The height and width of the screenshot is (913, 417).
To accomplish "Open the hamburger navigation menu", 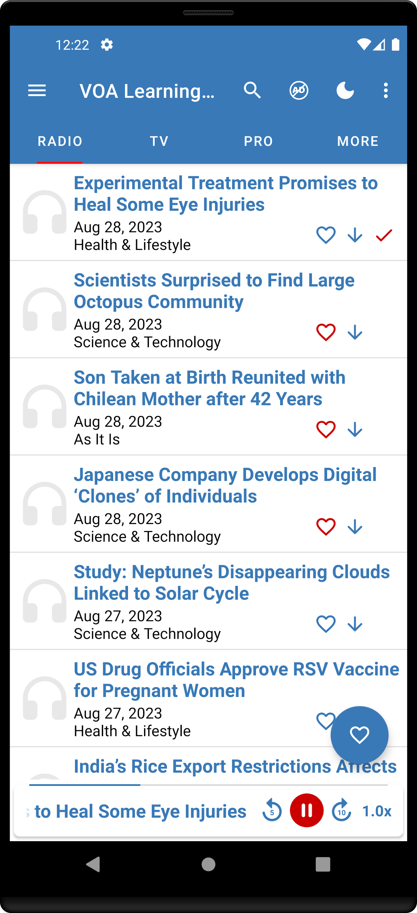I will (37, 91).
